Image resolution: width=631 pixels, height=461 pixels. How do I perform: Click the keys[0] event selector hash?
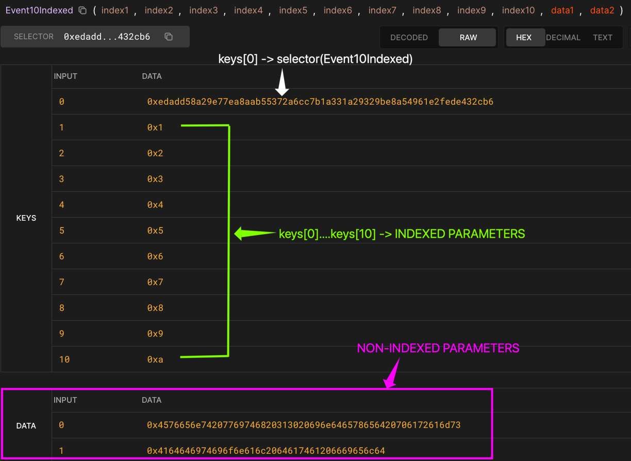point(320,102)
